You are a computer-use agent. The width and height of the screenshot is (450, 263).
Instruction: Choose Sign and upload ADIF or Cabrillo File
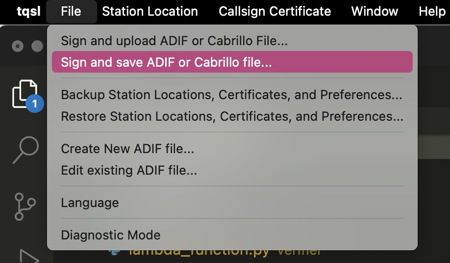click(x=232, y=41)
